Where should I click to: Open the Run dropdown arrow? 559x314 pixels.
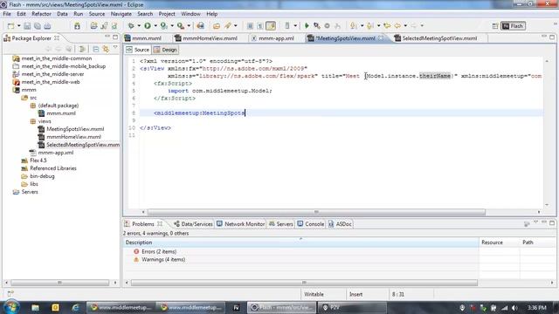pos(155,25)
